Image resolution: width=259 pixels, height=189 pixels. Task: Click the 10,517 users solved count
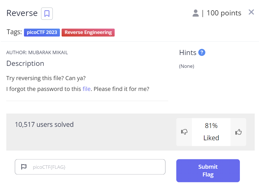[x=44, y=125]
